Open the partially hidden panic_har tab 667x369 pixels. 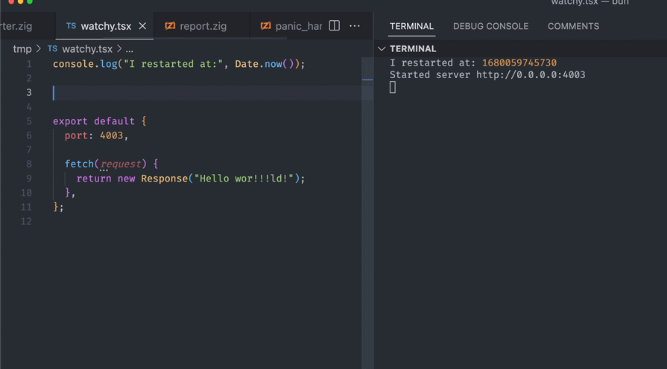pos(298,26)
